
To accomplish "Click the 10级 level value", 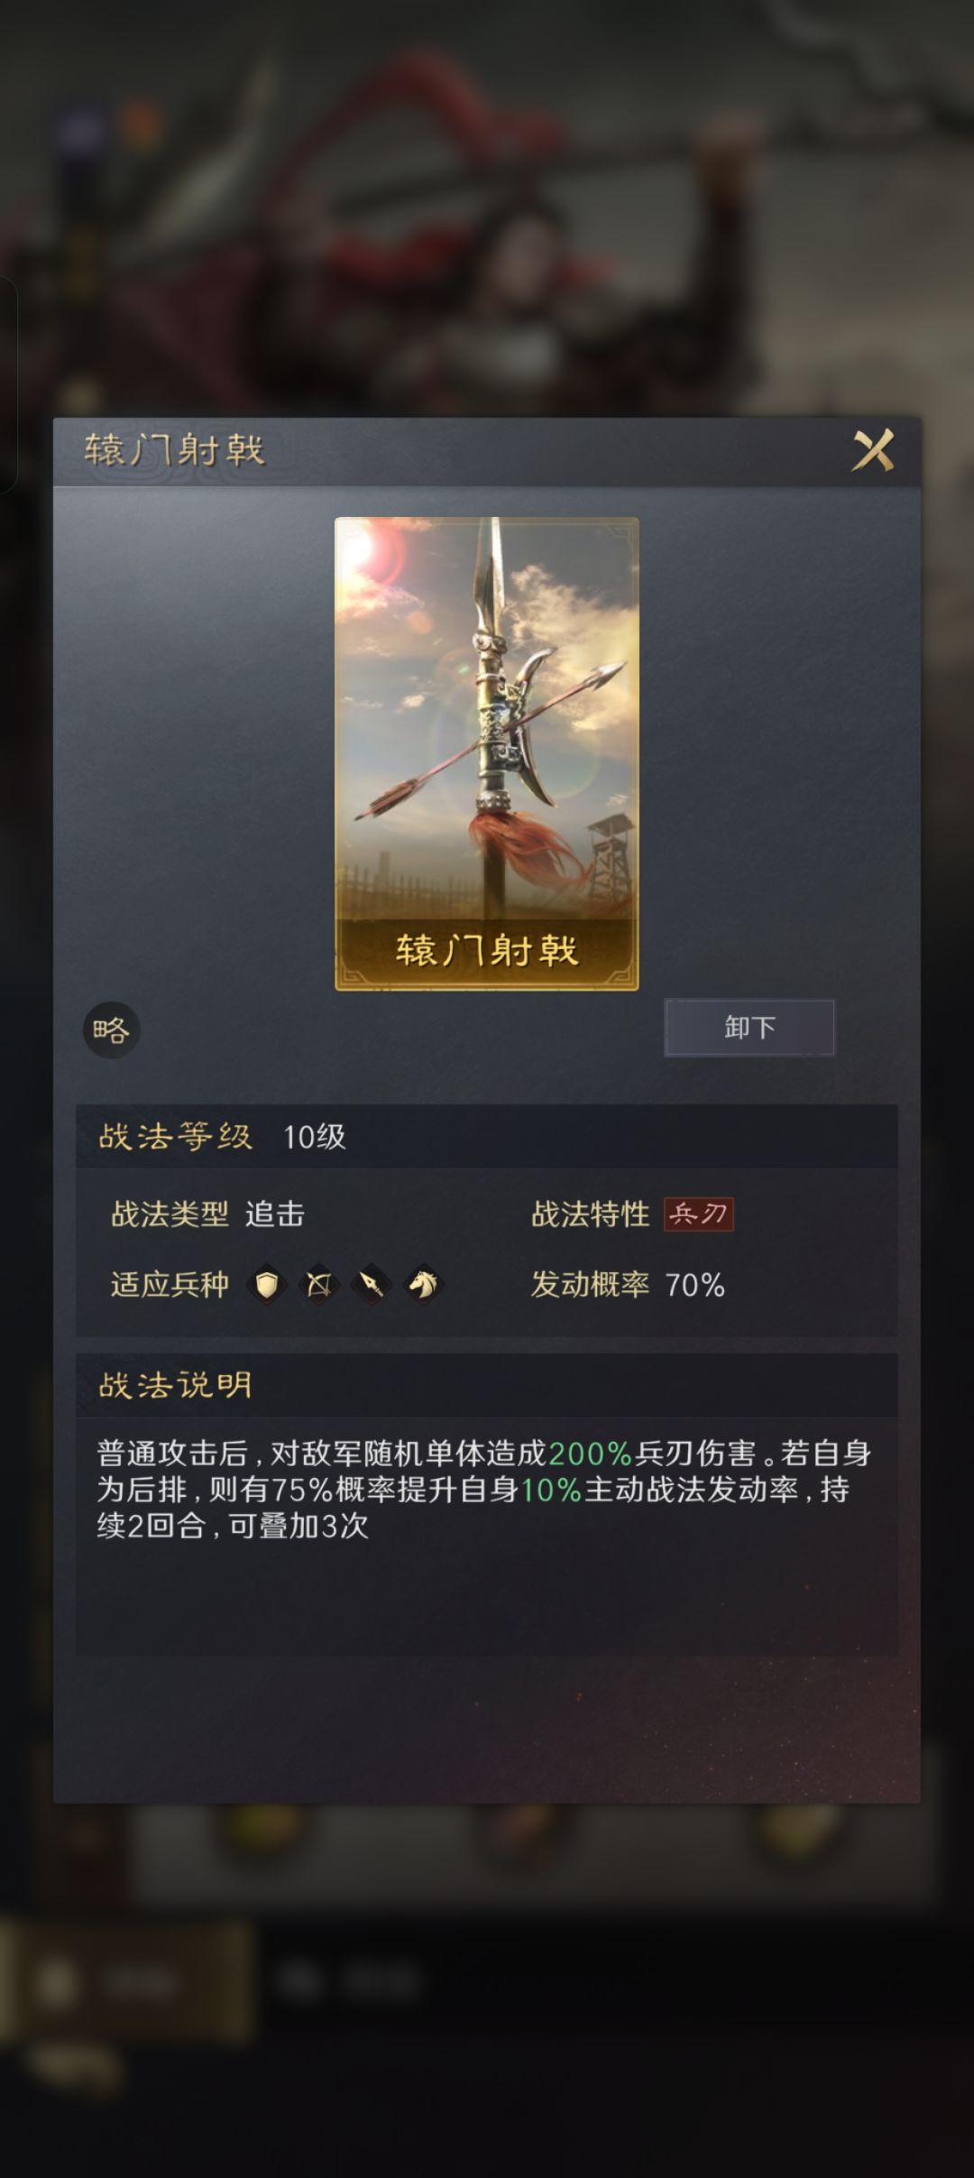I will (315, 1137).
